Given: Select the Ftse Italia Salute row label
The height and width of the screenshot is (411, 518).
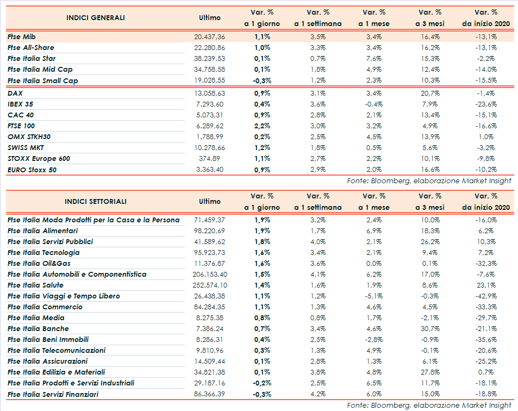Looking at the screenshot, I should pyautogui.click(x=36, y=285).
